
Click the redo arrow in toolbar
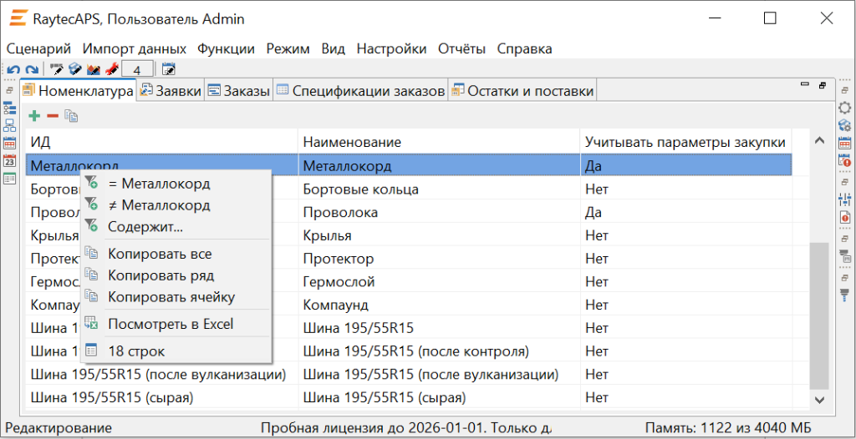(x=31, y=69)
